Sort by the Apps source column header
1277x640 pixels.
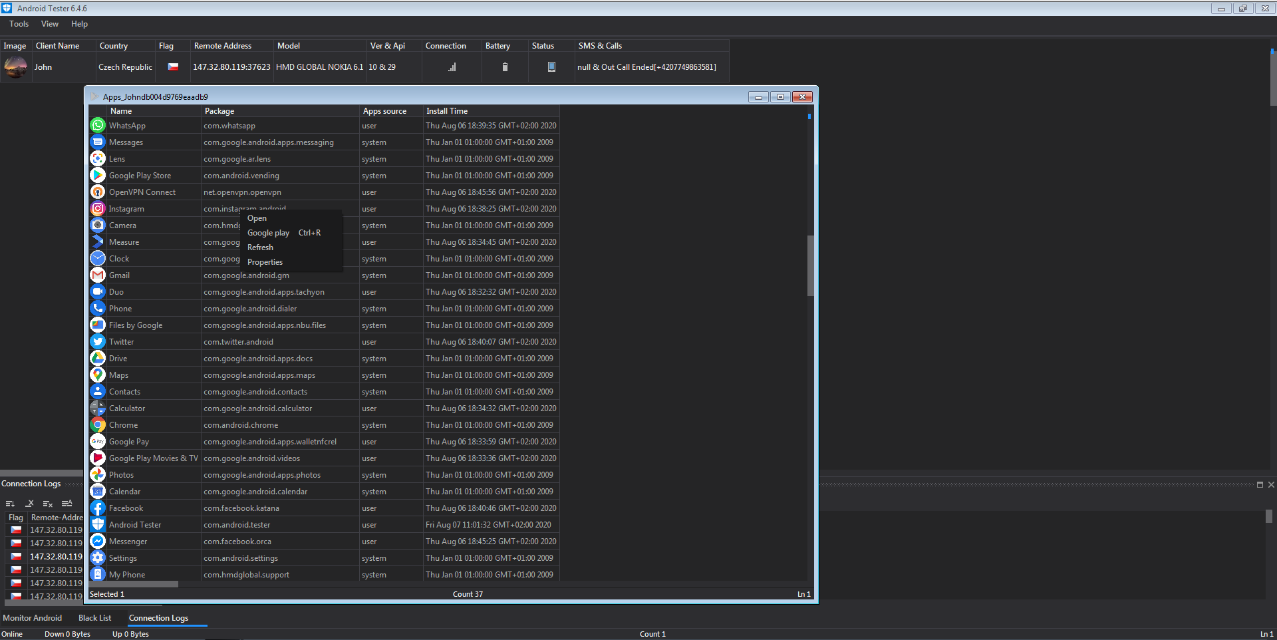pyautogui.click(x=391, y=111)
